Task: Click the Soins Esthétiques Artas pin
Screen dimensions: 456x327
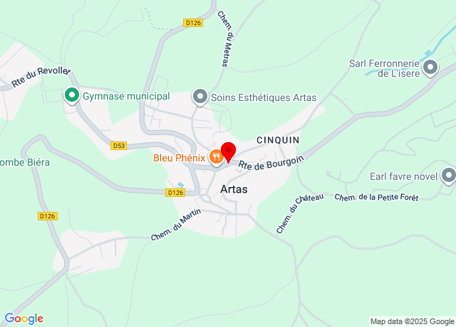Action: click(x=200, y=97)
